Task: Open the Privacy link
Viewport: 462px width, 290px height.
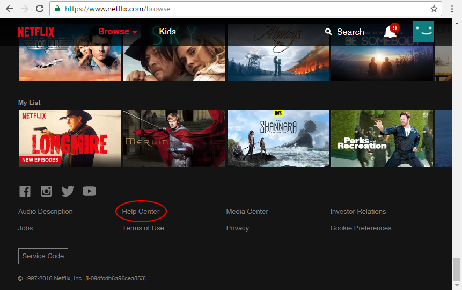Action: (238, 228)
